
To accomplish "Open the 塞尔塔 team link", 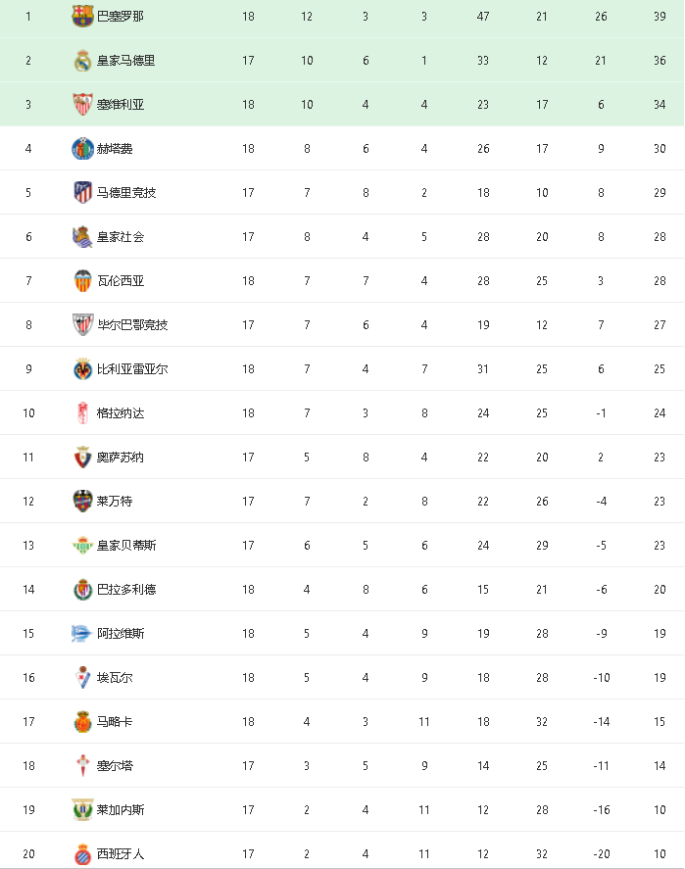I will click(x=115, y=766).
